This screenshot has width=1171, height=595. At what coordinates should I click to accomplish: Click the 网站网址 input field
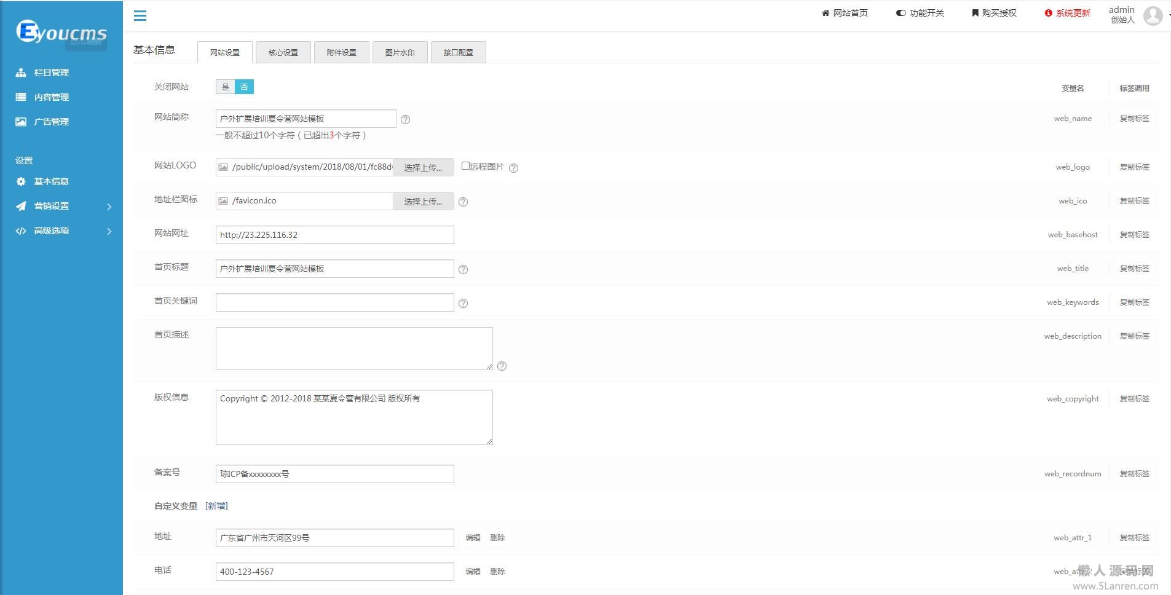335,235
